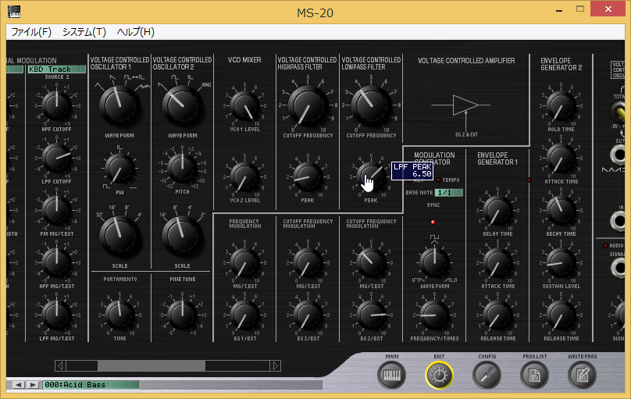Click envelope generator 2 DECAY TIME knob
The height and width of the screenshot is (399, 631).
click(561, 210)
